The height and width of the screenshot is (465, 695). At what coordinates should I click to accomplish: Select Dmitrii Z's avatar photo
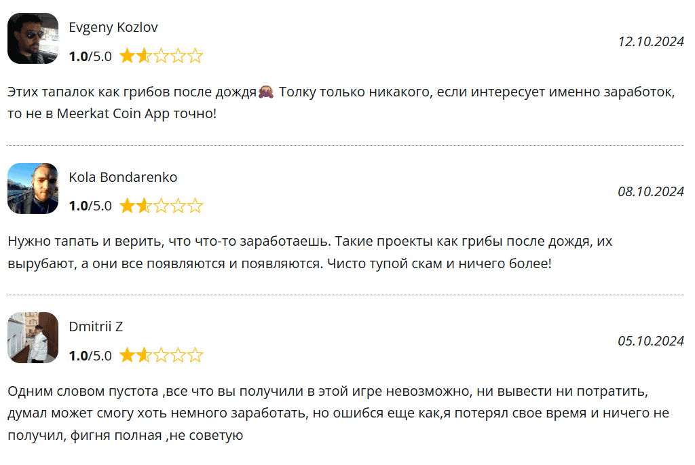33,337
